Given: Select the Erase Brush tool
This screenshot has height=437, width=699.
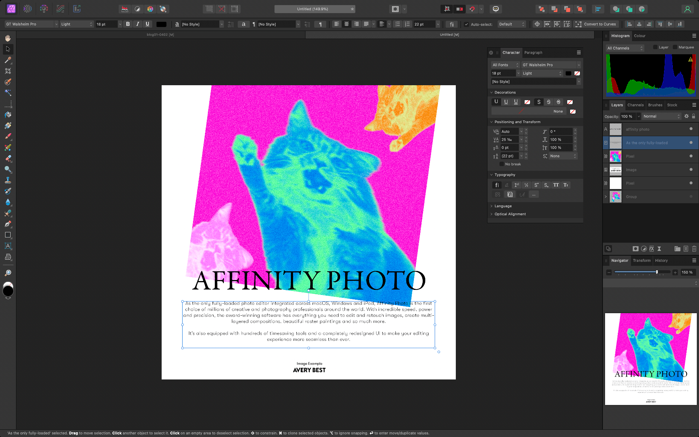Looking at the screenshot, I should point(8,158).
